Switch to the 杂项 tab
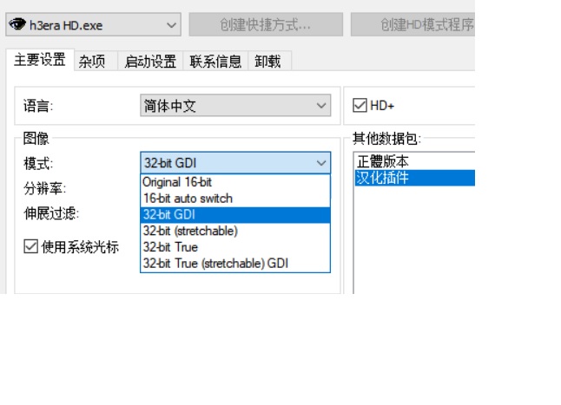This screenshot has width=561, height=405. [x=93, y=61]
